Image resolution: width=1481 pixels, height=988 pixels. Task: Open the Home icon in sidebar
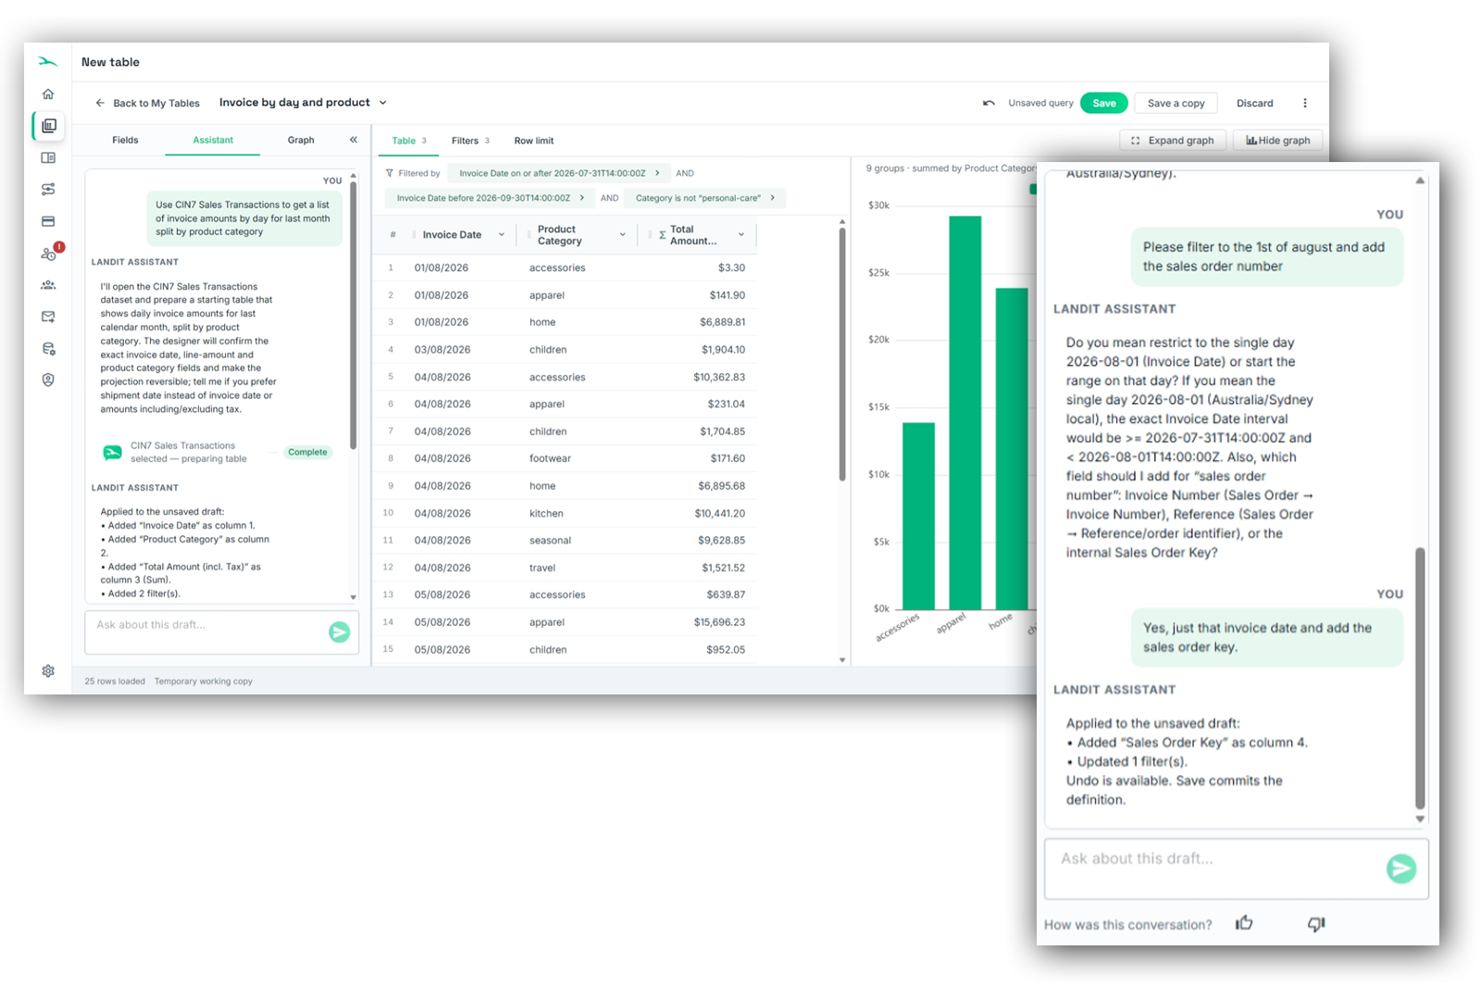coord(48,94)
